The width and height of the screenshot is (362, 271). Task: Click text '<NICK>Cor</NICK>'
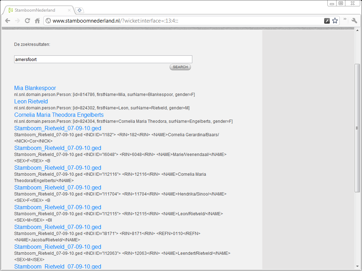click(x=33, y=141)
